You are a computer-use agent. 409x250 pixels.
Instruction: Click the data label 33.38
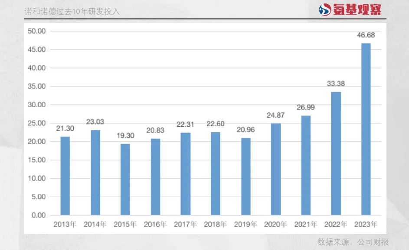click(x=336, y=83)
